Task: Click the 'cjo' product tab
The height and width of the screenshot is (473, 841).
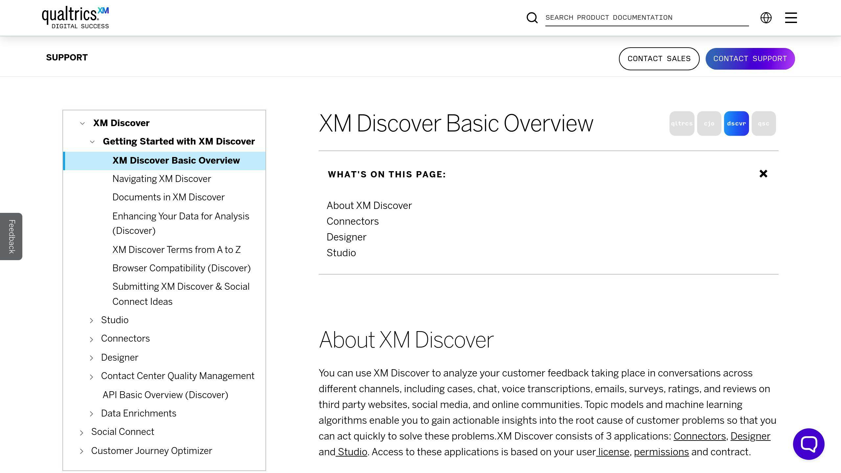Action: pos(709,124)
